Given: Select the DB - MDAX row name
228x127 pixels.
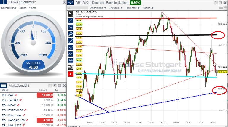Looking at the screenshot, I should coord(9,105).
